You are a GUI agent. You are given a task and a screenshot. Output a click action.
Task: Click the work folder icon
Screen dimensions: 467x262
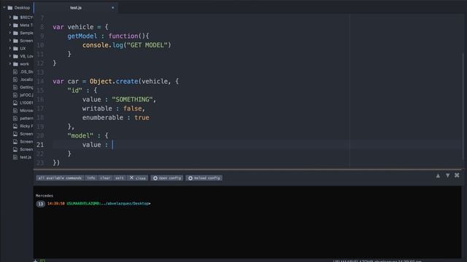16,64
